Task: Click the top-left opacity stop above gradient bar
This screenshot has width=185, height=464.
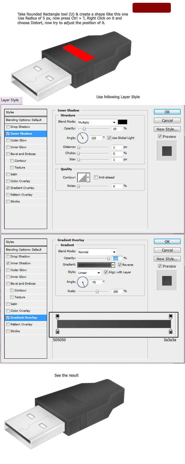Action: coord(58,317)
